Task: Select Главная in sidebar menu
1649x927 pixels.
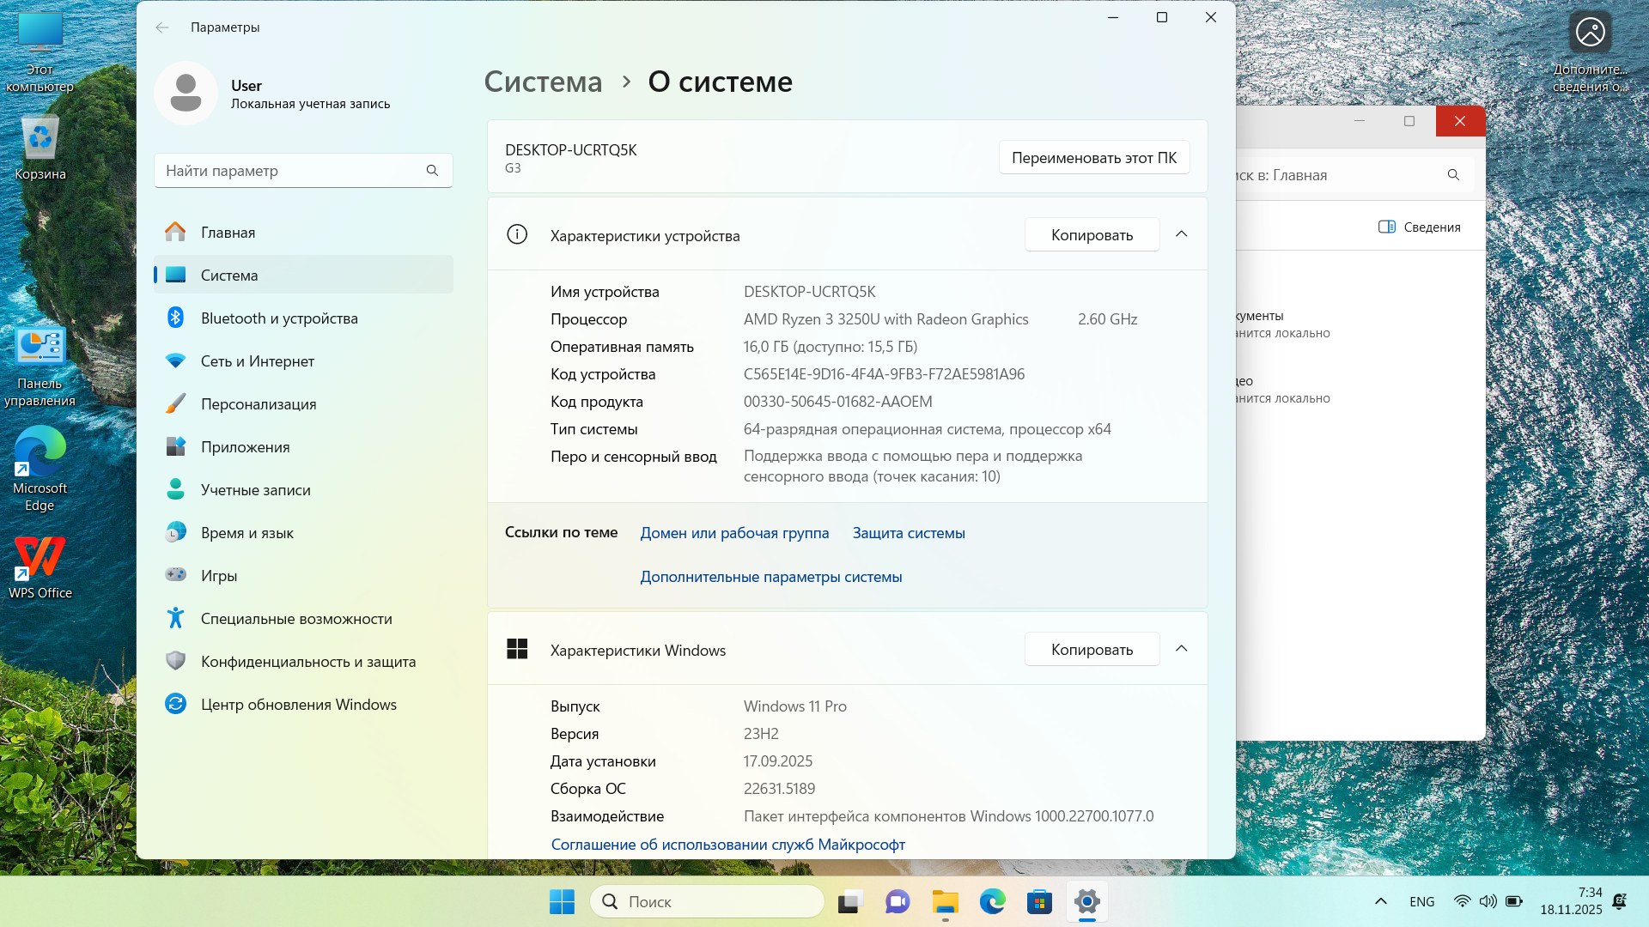Action: click(x=228, y=233)
